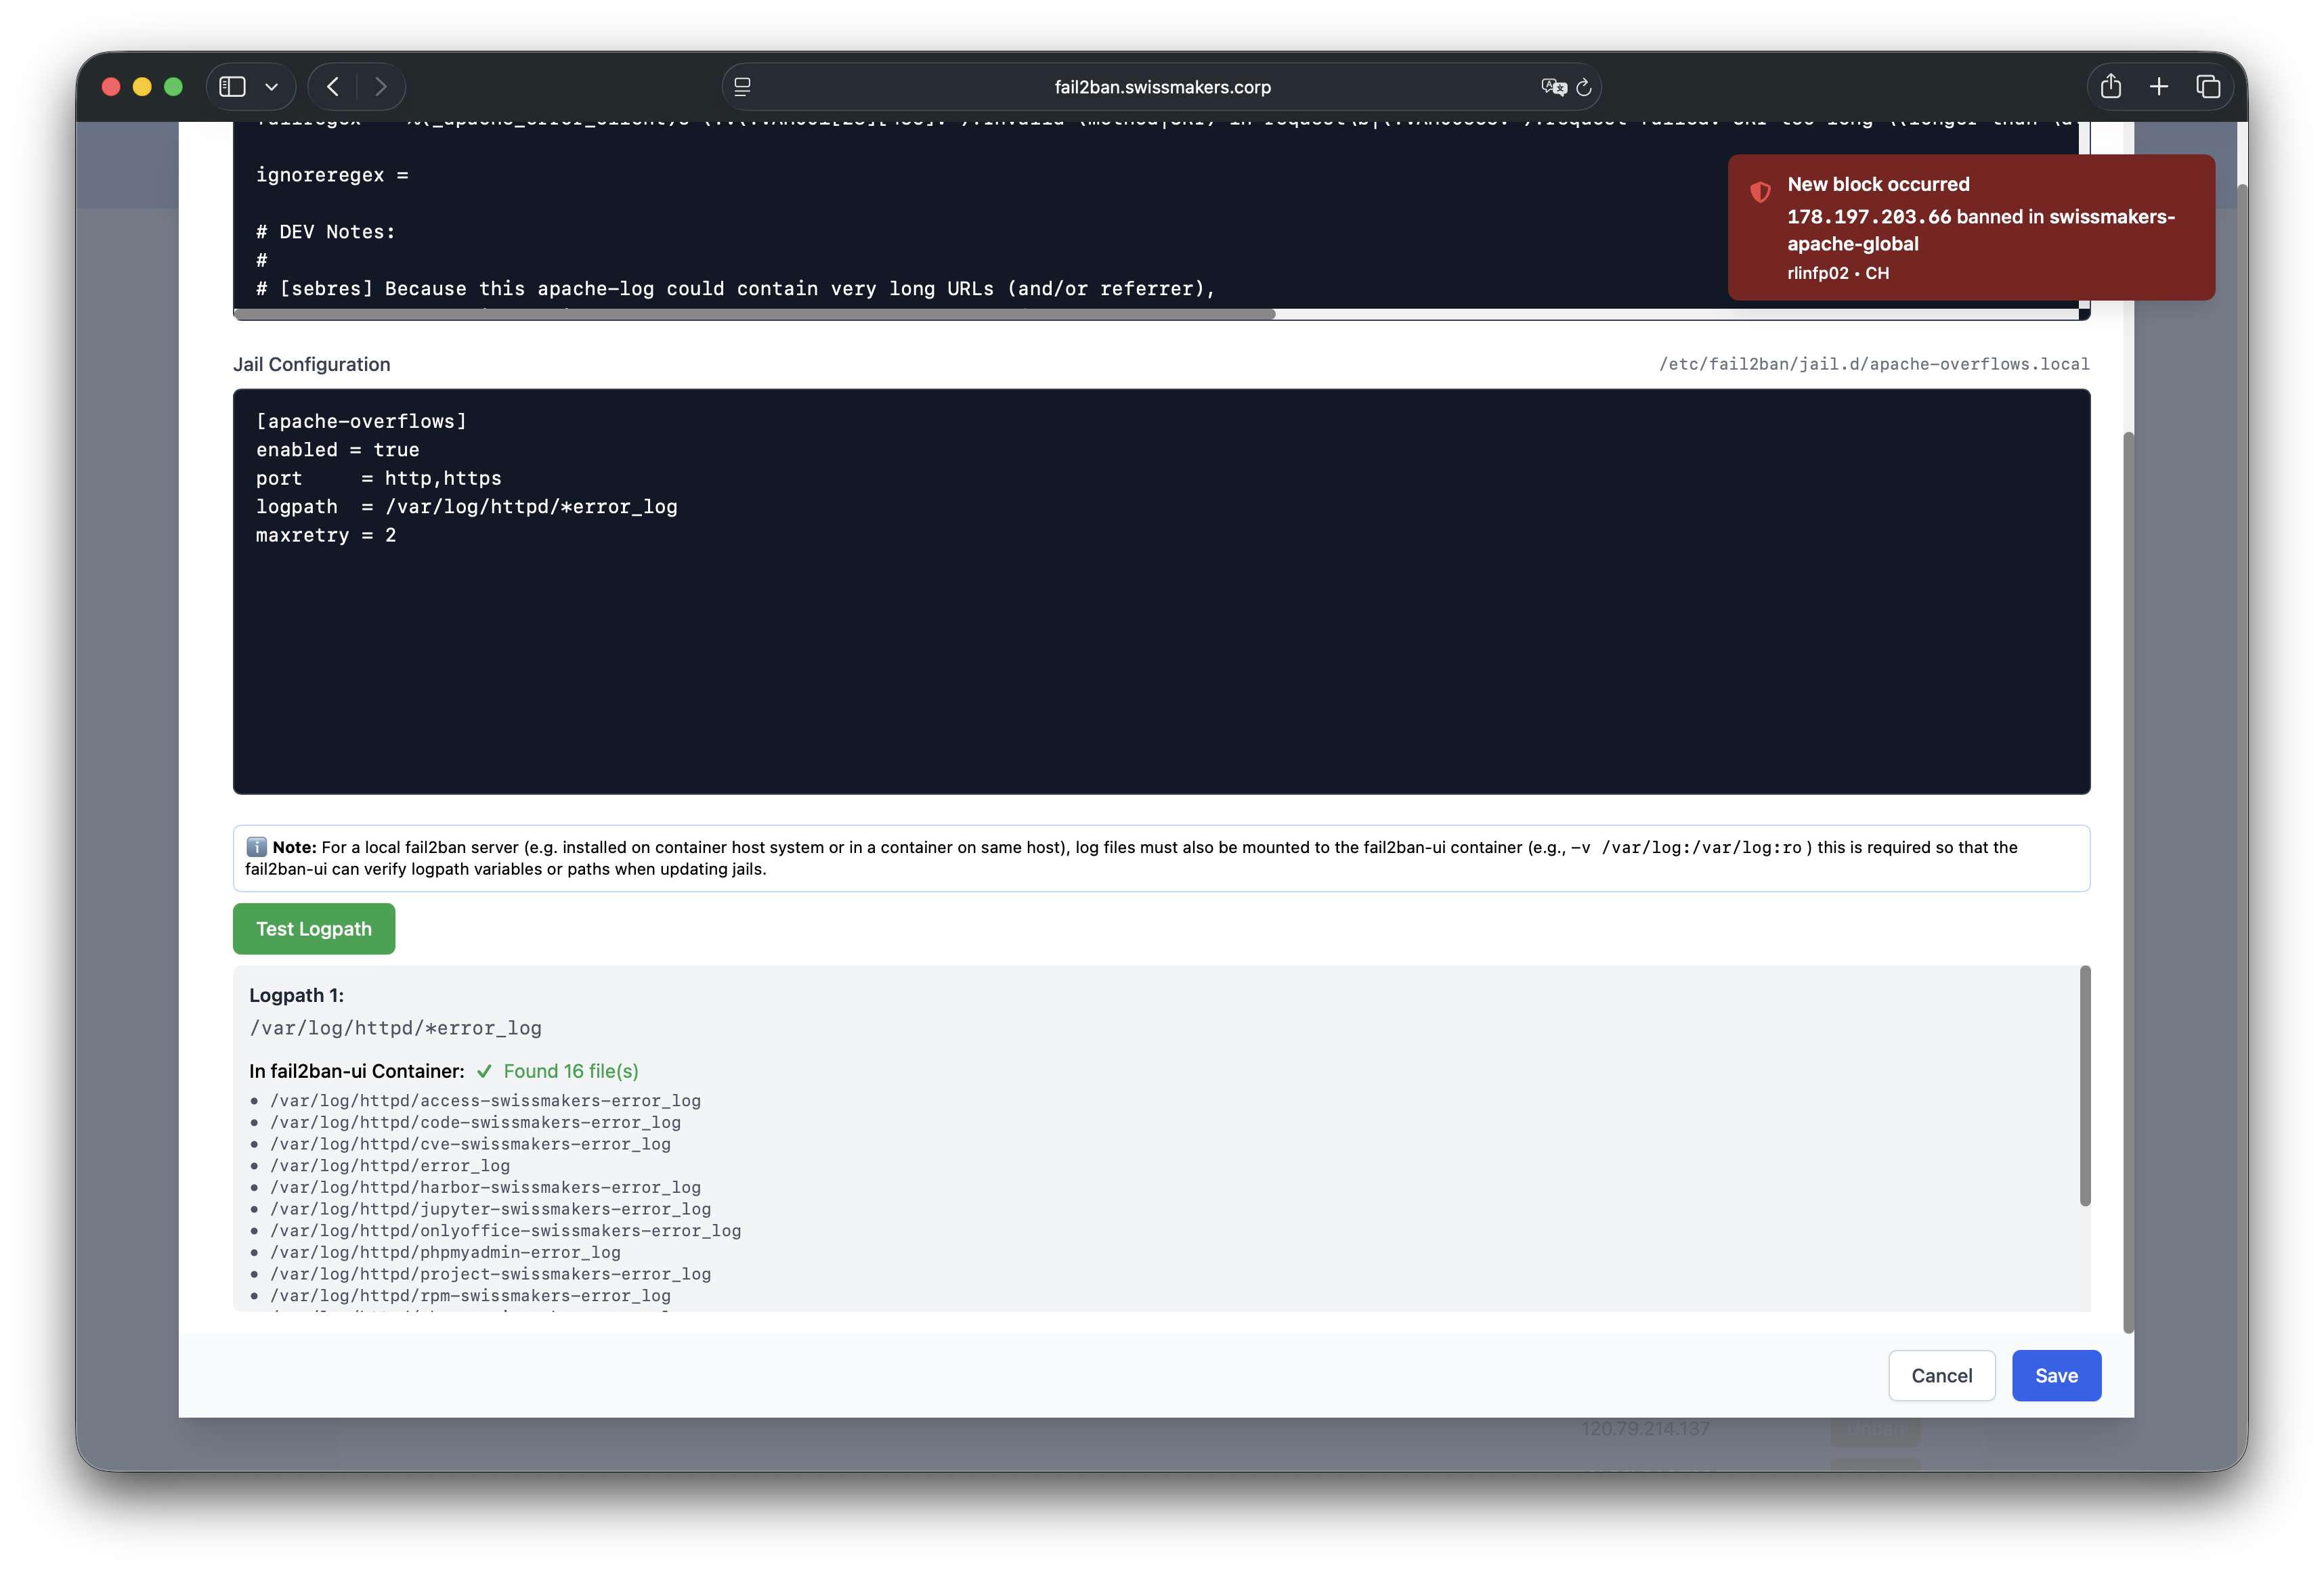2324x1572 pixels.
Task: Open a new tab with the plus icon
Action: (x=2160, y=86)
